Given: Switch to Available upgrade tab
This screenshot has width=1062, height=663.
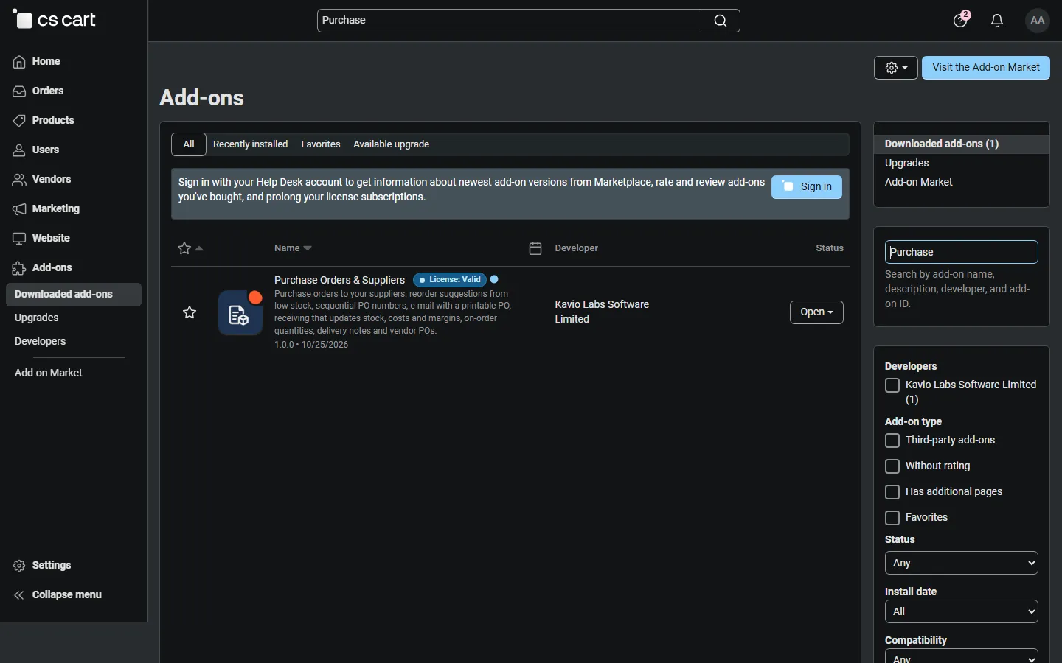Looking at the screenshot, I should [392, 144].
